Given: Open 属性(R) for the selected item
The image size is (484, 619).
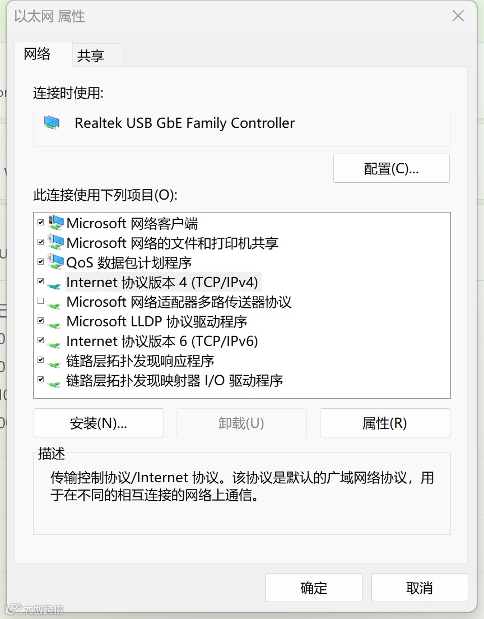Looking at the screenshot, I should pos(385,423).
